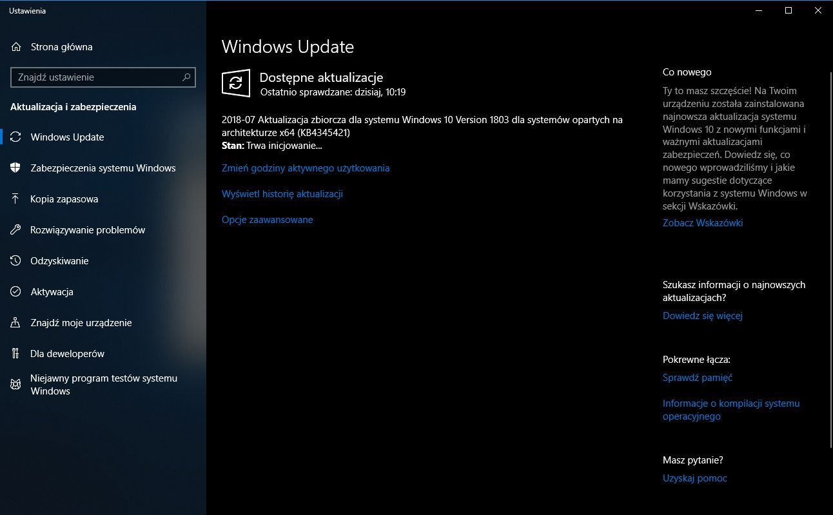Click the Stan: Trwa inicjowanie status text
833x515 pixels.
point(271,146)
